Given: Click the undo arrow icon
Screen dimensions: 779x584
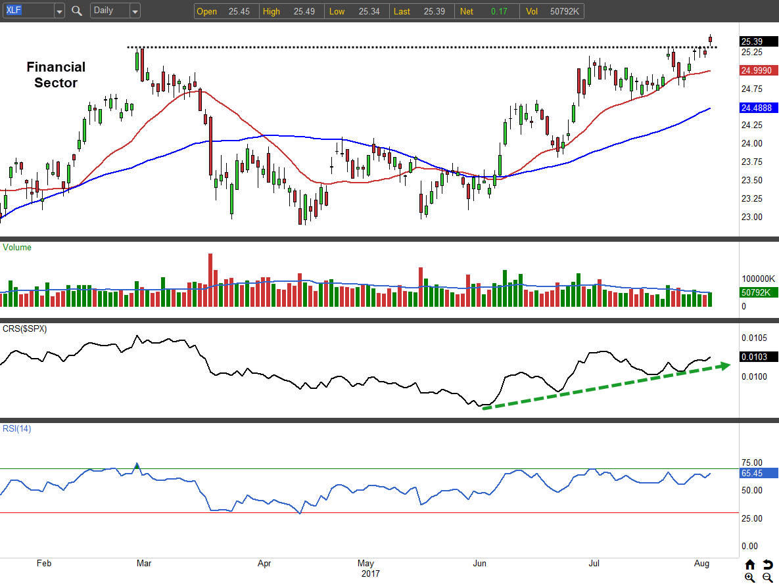Looking at the screenshot, I should pyautogui.click(x=767, y=565).
